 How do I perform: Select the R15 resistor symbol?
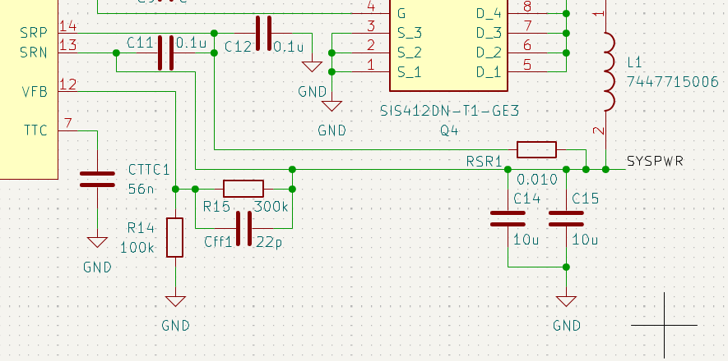click(243, 189)
